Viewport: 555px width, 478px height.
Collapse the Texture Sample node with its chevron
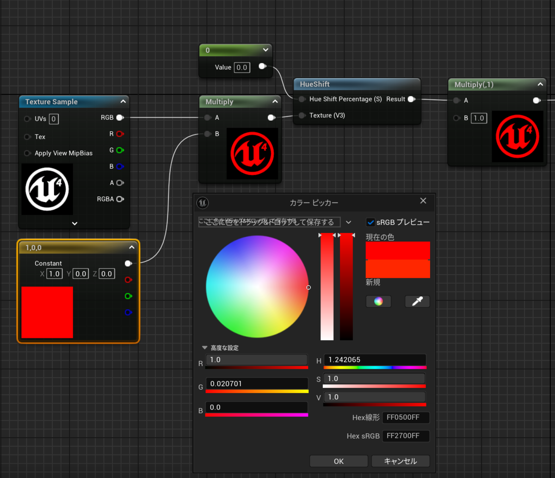click(123, 101)
